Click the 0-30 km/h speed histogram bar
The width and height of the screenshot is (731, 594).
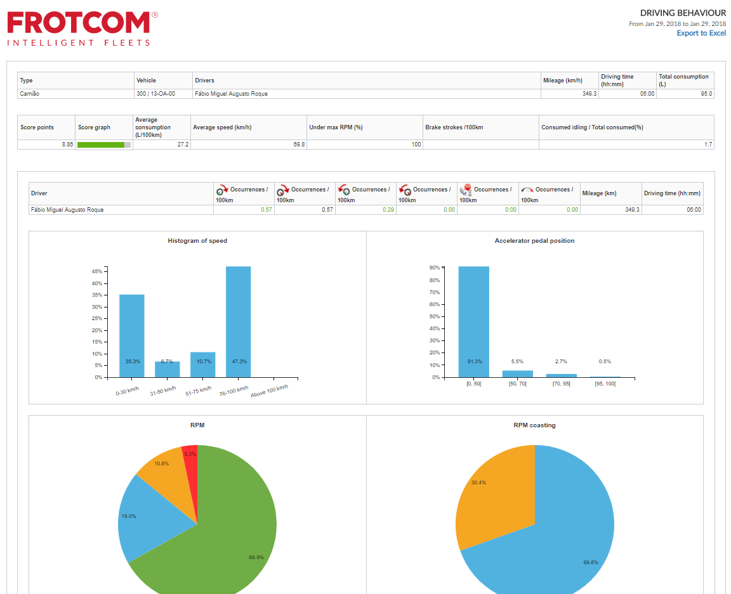click(x=131, y=335)
